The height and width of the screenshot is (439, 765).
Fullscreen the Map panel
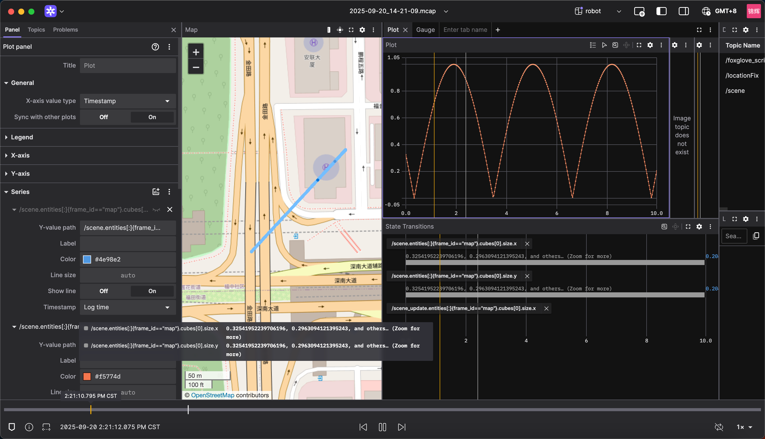click(351, 30)
